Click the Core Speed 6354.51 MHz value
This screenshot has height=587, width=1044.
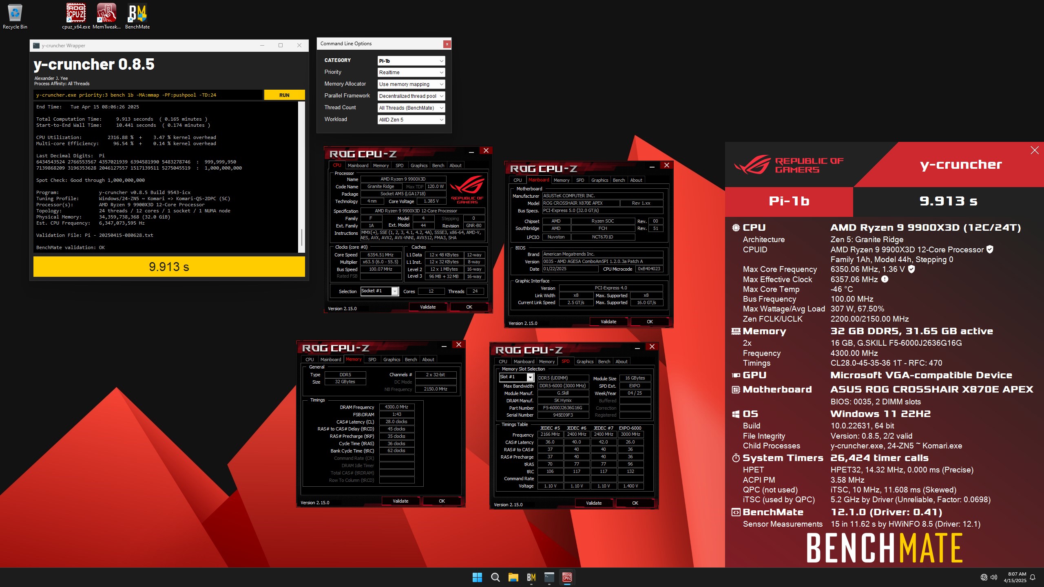tap(380, 255)
